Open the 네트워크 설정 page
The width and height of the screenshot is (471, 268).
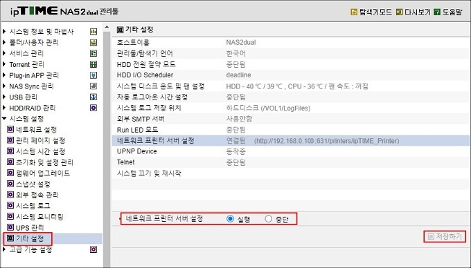coord(36,130)
